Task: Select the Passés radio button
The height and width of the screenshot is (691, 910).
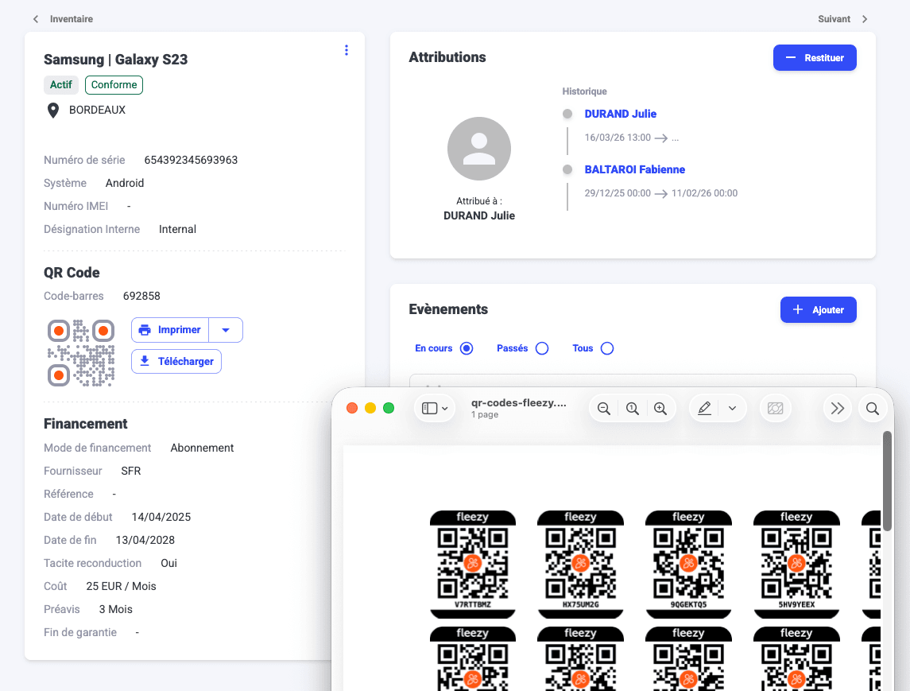Action: coord(542,348)
